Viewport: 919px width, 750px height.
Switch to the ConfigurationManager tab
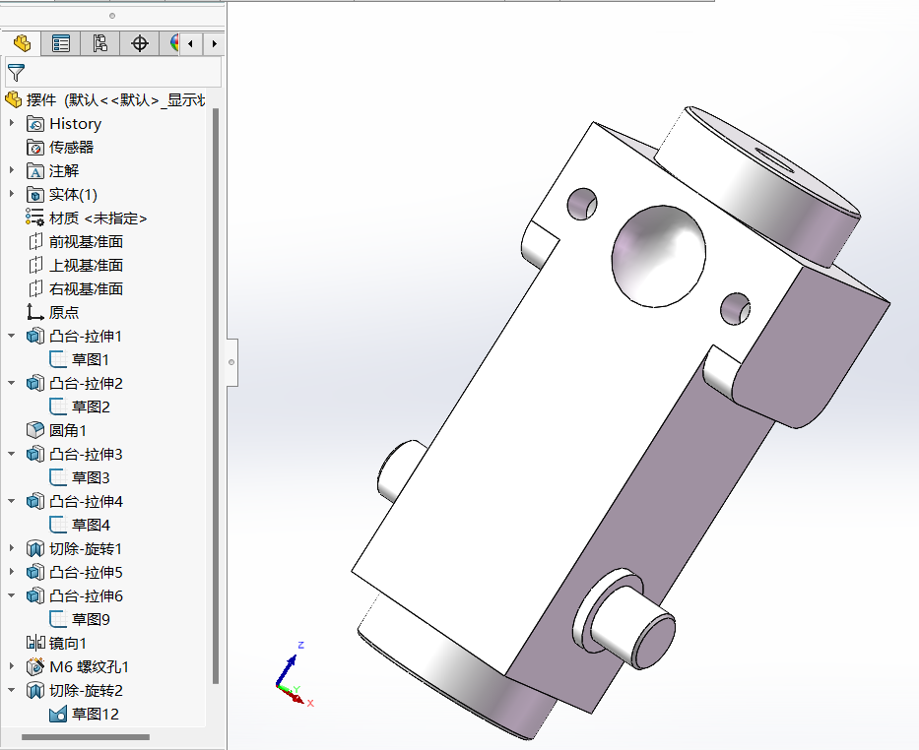pos(100,43)
